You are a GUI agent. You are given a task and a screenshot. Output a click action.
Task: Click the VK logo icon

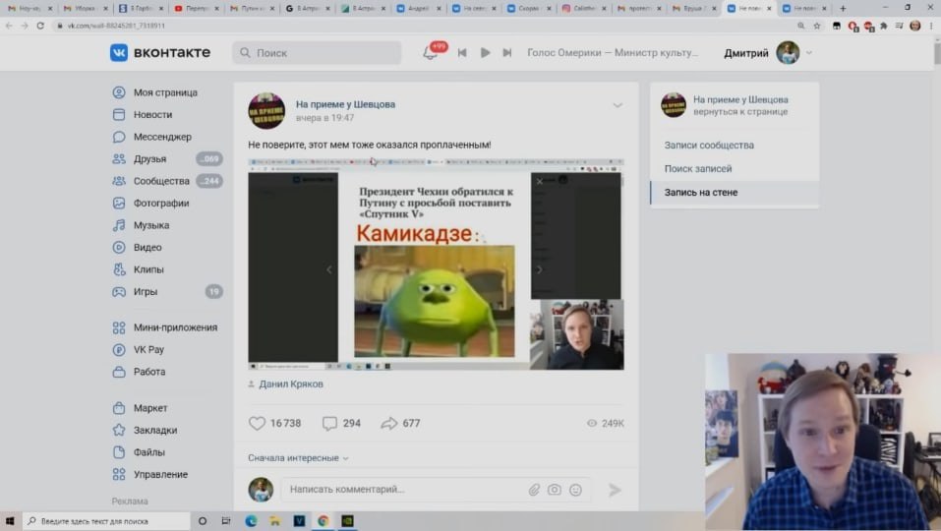pyautogui.click(x=119, y=53)
